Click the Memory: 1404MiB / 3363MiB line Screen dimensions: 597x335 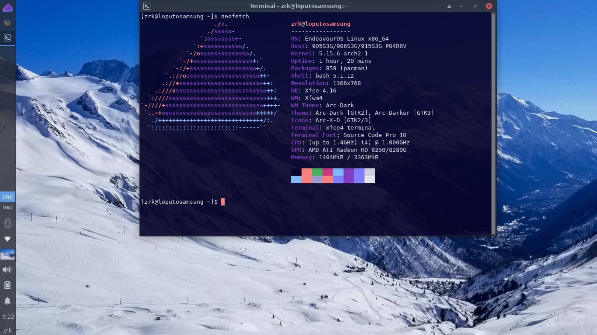pos(335,157)
